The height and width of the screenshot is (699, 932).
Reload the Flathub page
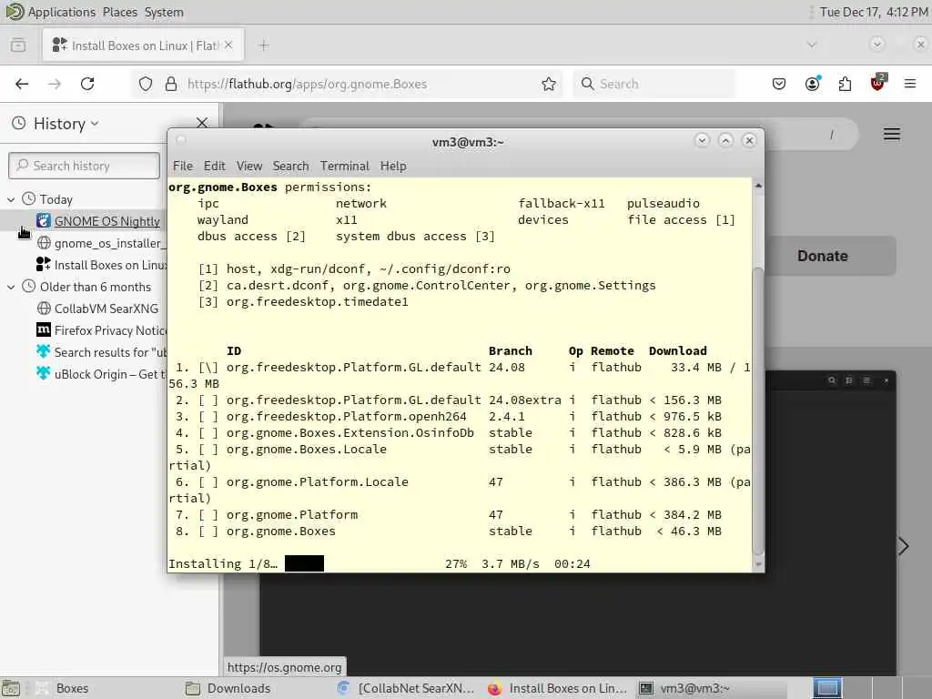click(87, 84)
